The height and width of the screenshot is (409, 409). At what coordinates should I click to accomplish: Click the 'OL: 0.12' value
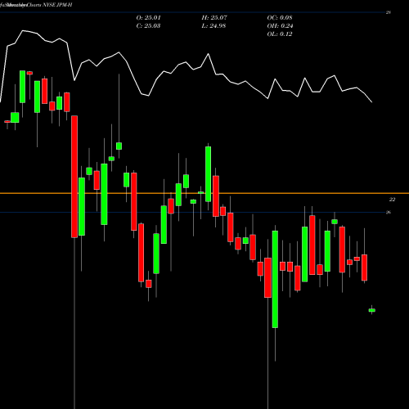[280, 34]
